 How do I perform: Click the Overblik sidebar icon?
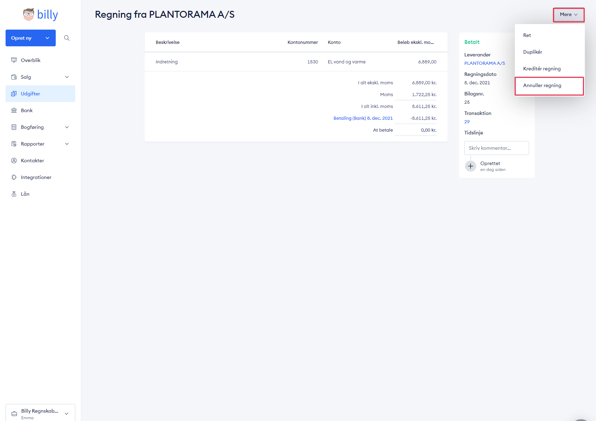click(x=14, y=60)
